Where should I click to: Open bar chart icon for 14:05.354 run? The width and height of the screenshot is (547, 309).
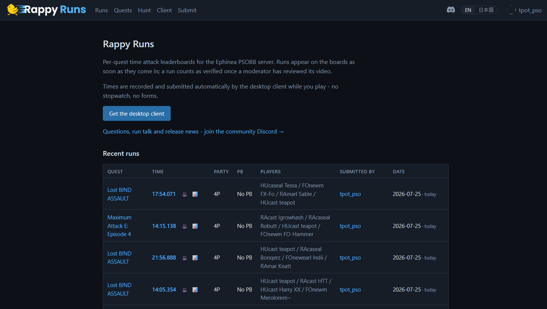195,290
